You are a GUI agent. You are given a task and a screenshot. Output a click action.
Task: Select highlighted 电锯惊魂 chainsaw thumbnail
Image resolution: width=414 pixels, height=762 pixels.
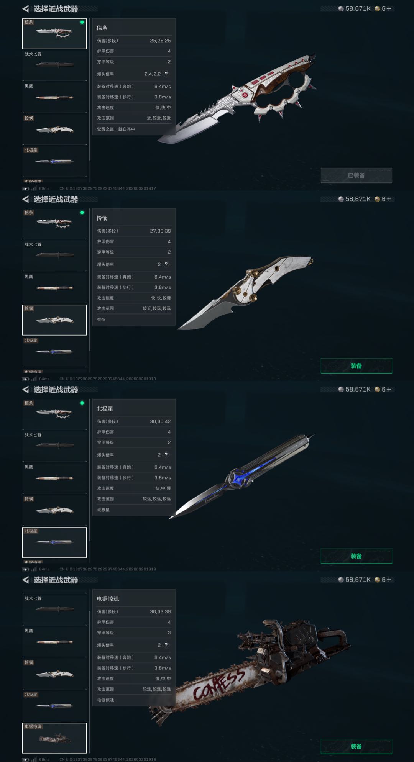click(x=54, y=738)
